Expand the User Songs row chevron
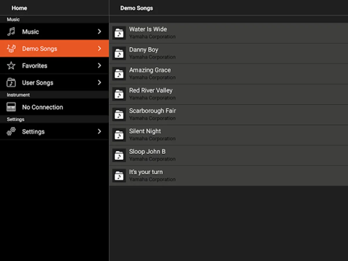The width and height of the screenshot is (348, 261). (x=99, y=83)
